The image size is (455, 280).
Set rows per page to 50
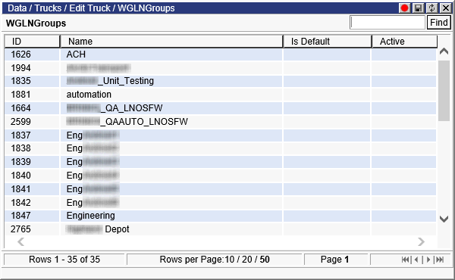click(265, 260)
